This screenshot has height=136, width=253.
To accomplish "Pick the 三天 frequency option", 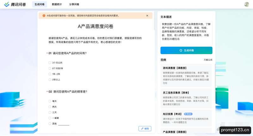I will [50, 113].
